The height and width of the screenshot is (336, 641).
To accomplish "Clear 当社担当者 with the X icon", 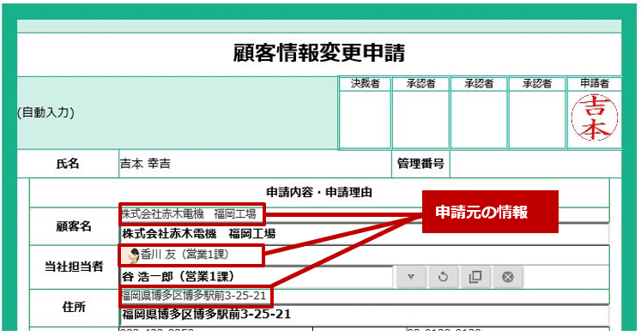I will (x=508, y=277).
